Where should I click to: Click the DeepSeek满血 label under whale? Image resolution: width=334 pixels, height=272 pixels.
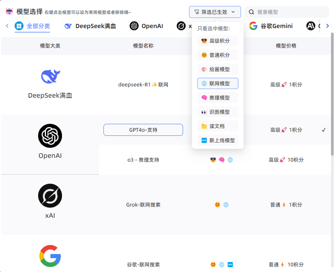click(50, 95)
